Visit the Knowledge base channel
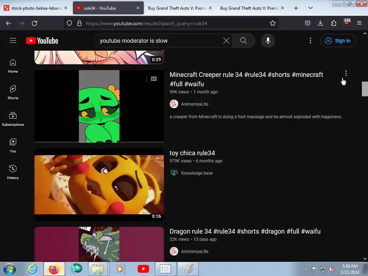368x276 pixels. tap(197, 173)
